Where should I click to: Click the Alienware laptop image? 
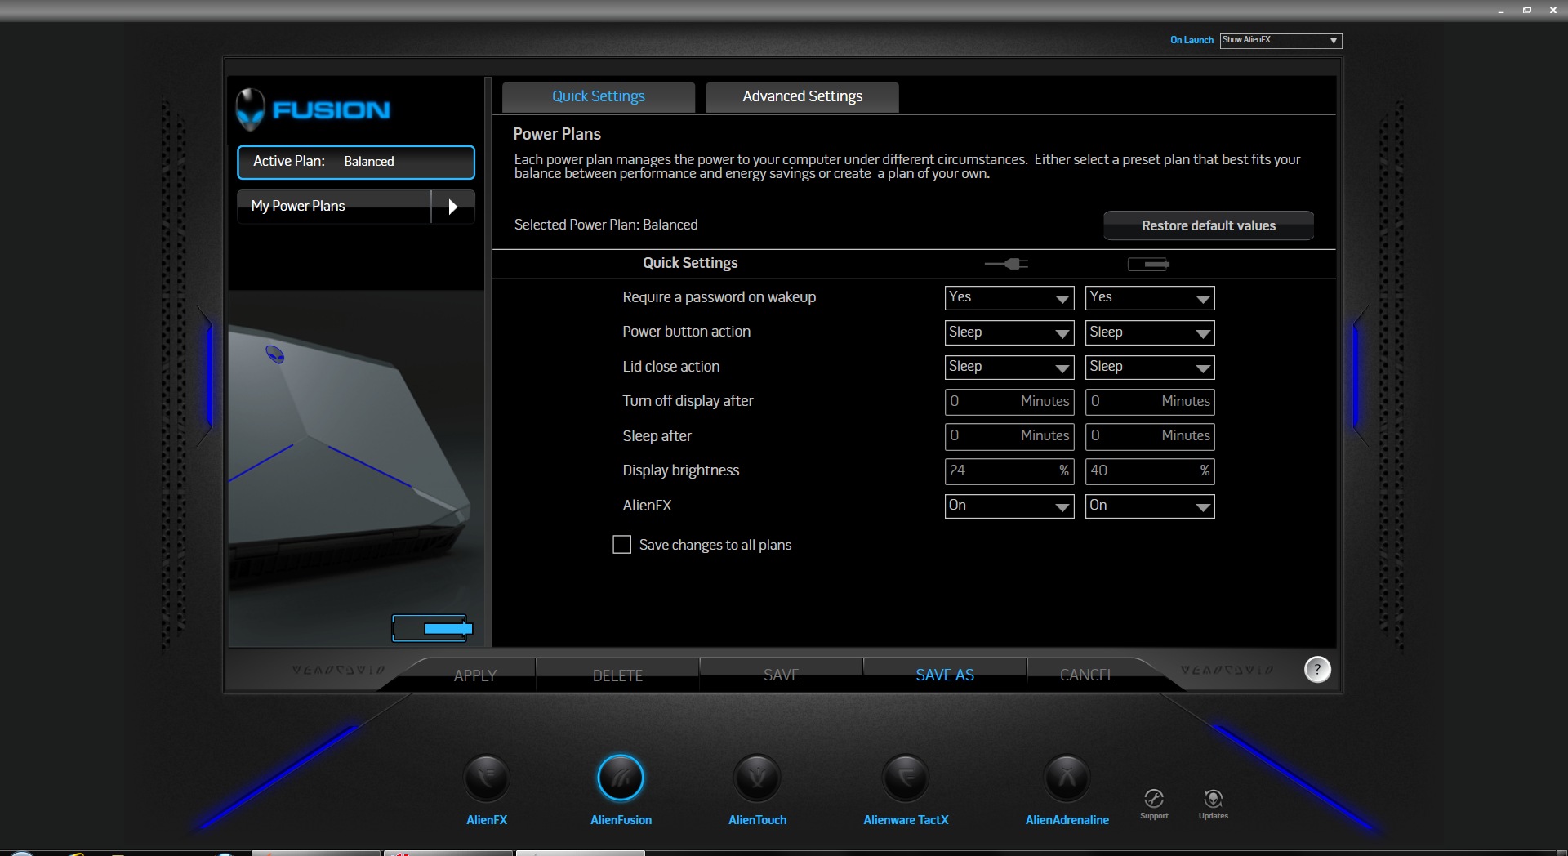tap(351, 457)
